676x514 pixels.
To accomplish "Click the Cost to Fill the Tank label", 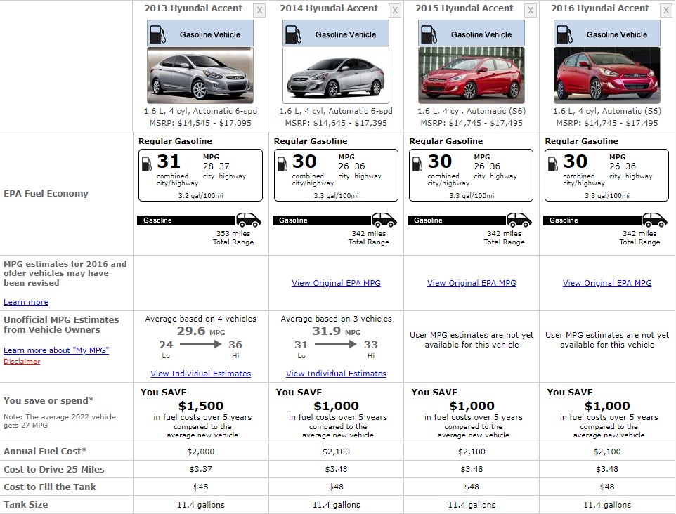I will pyautogui.click(x=50, y=487).
